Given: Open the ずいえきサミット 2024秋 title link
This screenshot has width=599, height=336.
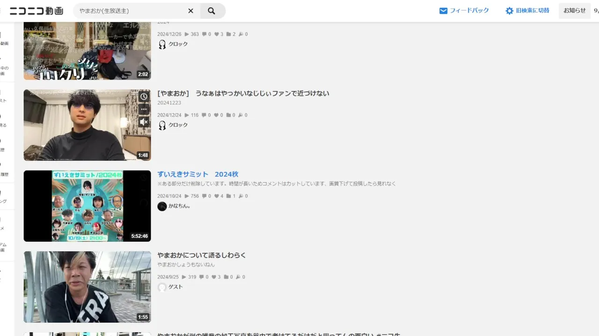Looking at the screenshot, I should point(198,174).
